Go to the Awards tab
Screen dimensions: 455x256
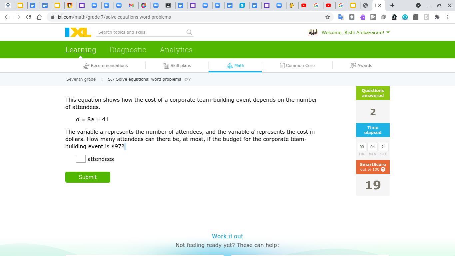tap(361, 66)
